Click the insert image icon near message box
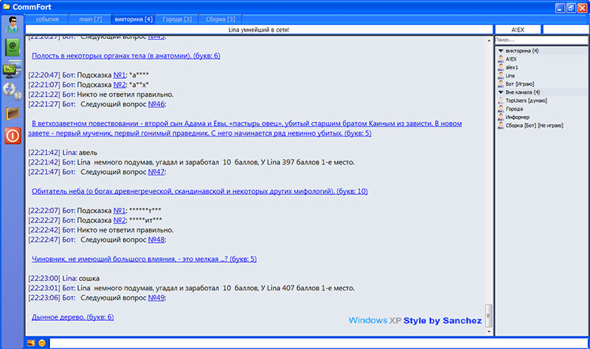The width and height of the screenshot is (590, 349). pyautogui.click(x=31, y=343)
